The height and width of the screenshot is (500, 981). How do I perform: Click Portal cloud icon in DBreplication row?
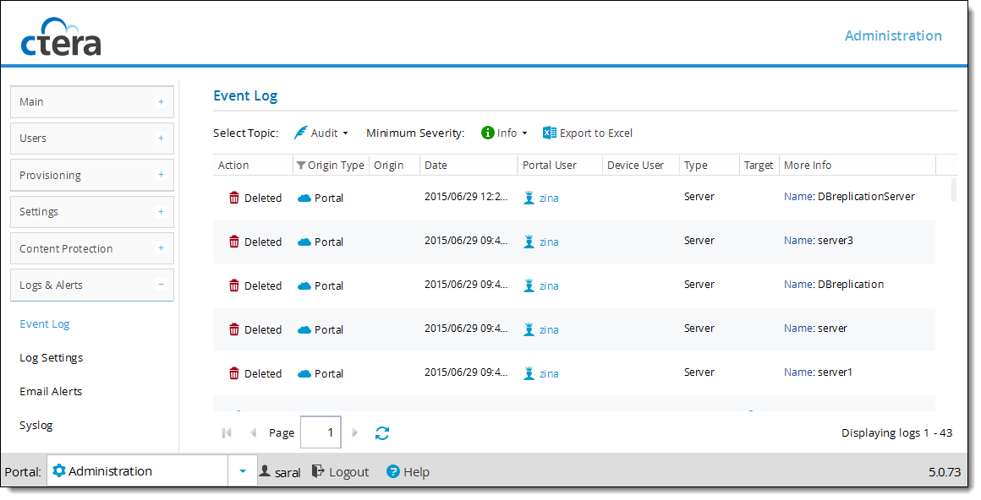[304, 285]
